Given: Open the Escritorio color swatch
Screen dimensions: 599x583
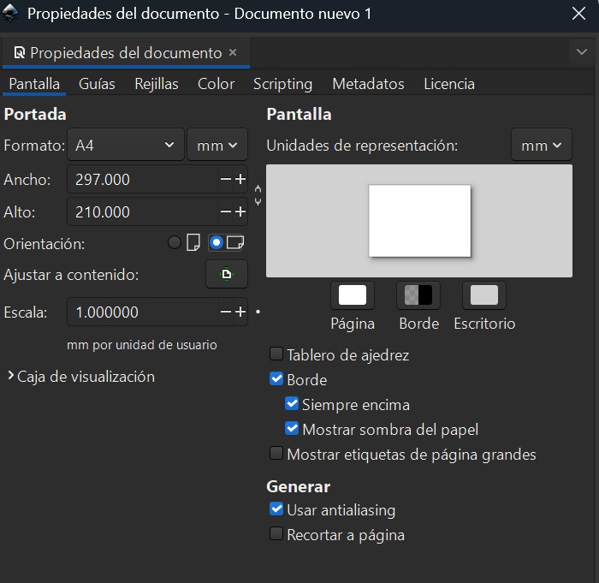Looking at the screenshot, I should pyautogui.click(x=484, y=295).
